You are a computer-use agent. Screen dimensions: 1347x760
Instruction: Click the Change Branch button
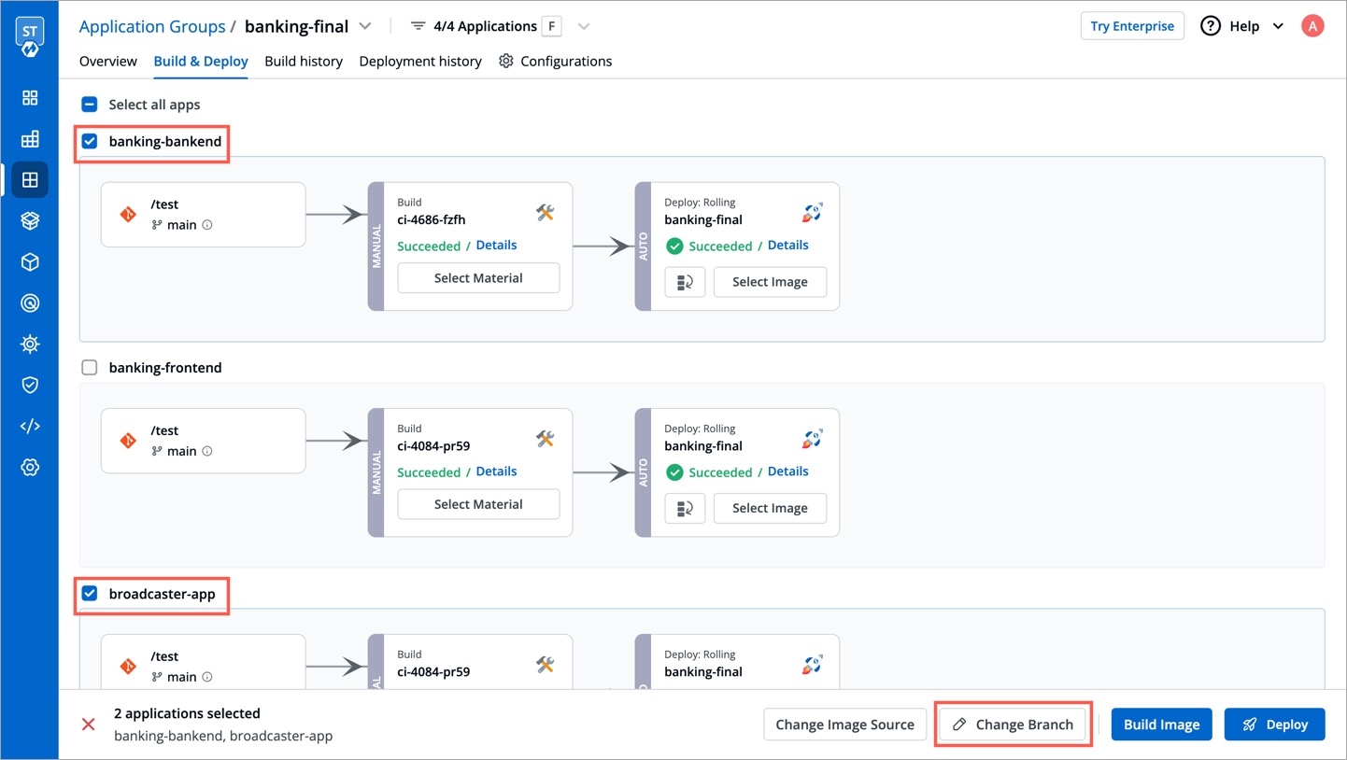pyautogui.click(x=1014, y=725)
